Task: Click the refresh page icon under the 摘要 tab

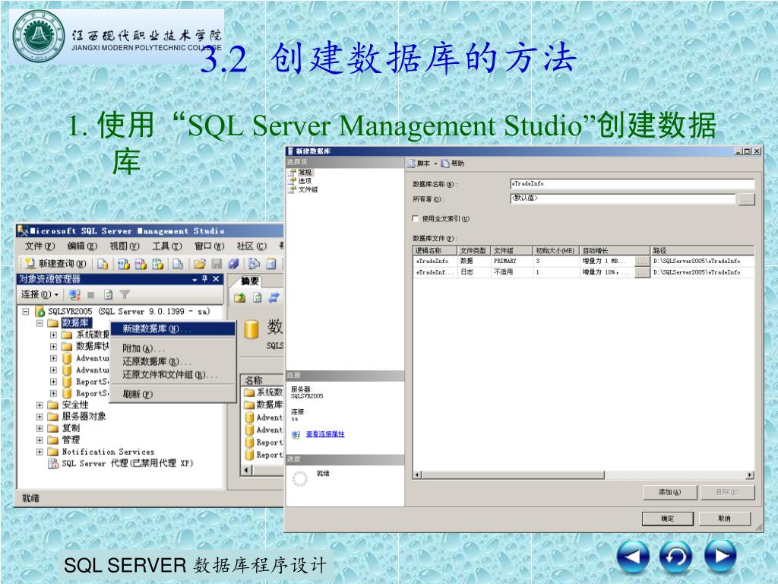Action: (x=257, y=297)
